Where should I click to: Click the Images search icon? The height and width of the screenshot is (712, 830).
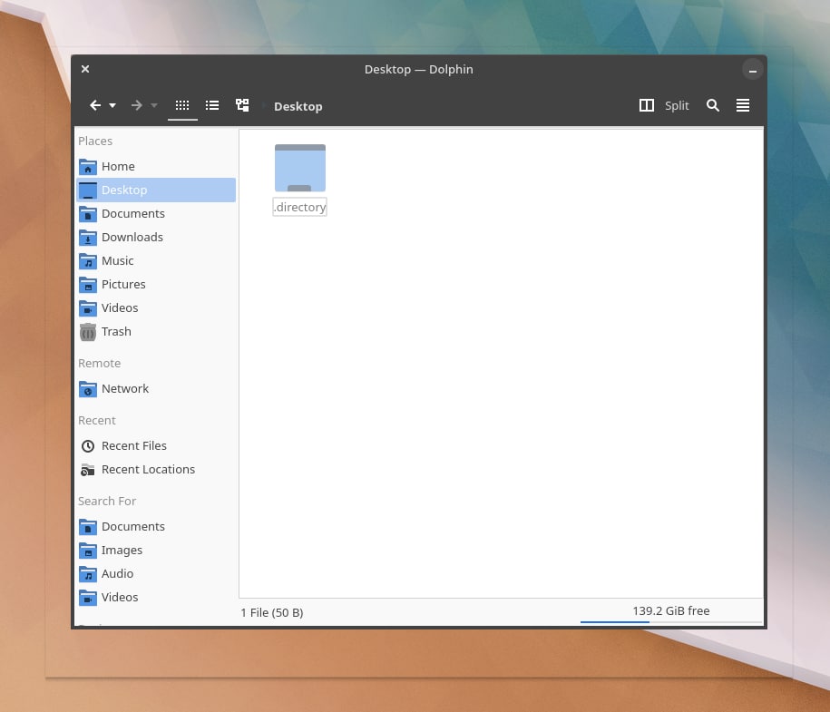tap(88, 551)
